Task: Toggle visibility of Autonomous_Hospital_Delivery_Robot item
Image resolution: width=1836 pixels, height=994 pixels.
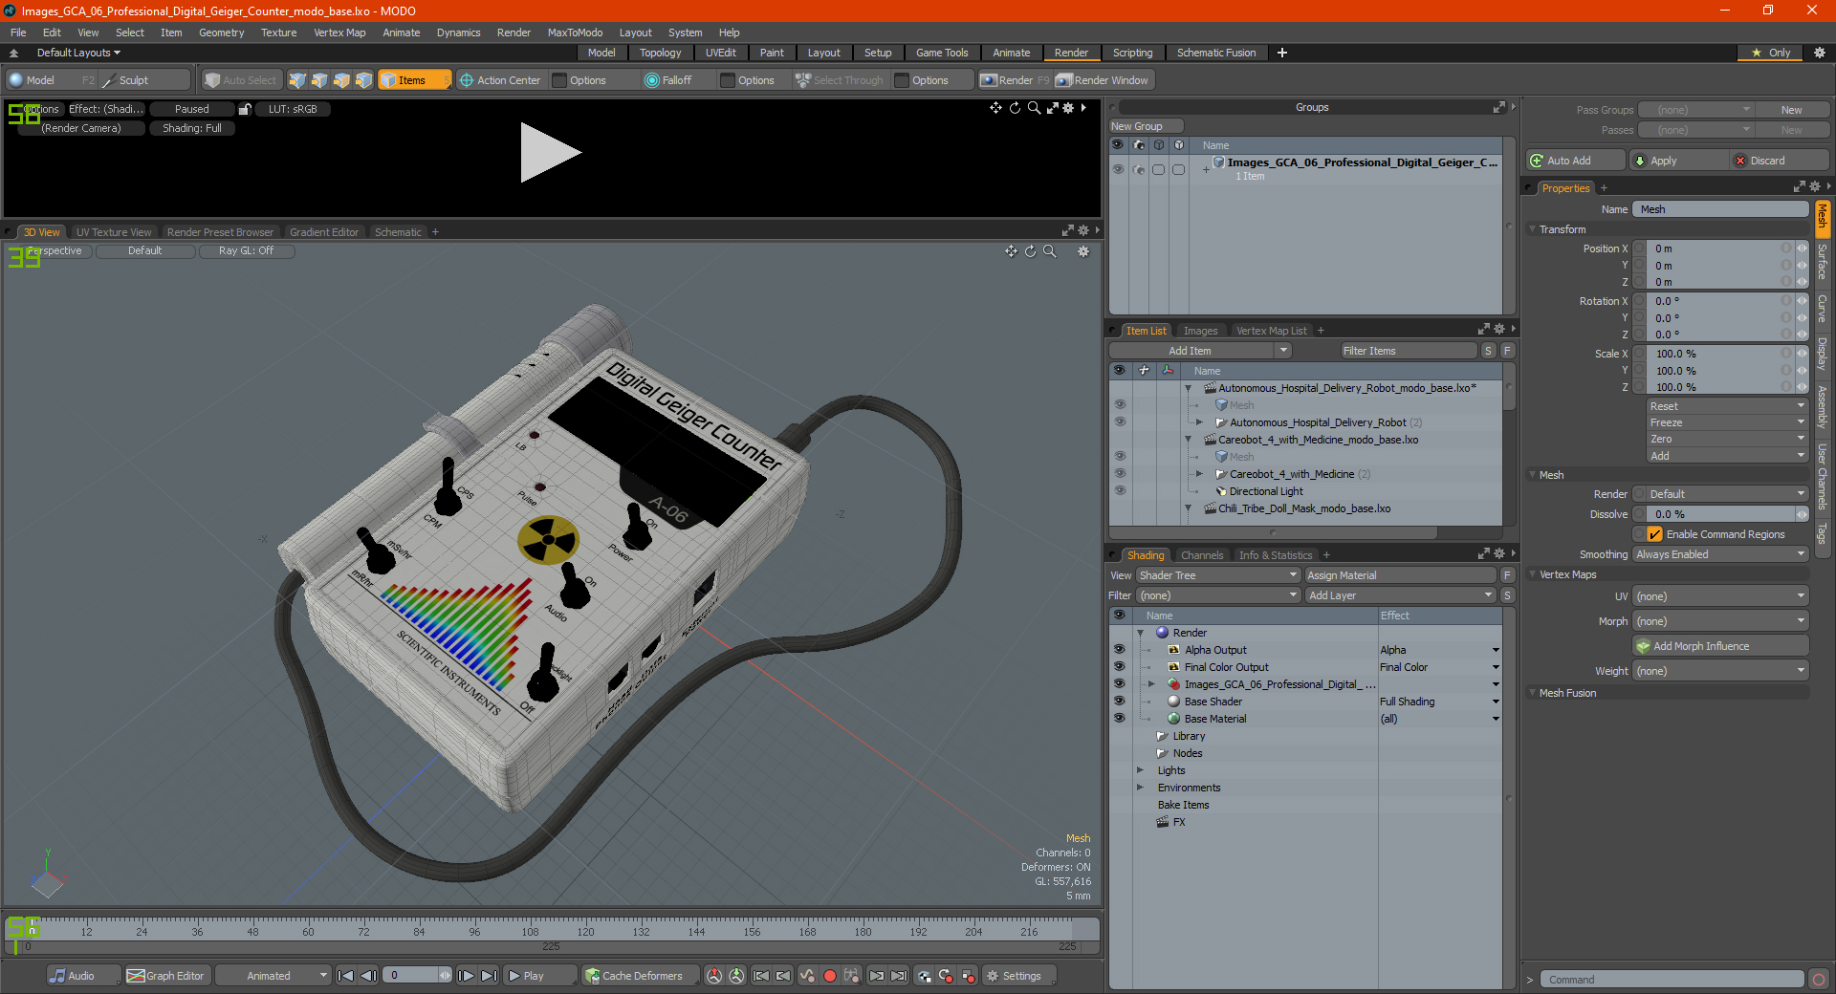Action: 1120,422
